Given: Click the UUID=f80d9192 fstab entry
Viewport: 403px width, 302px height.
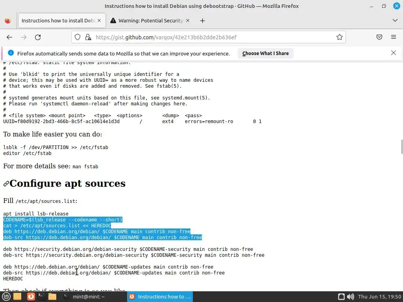Looking at the screenshot, I should coord(132,122).
